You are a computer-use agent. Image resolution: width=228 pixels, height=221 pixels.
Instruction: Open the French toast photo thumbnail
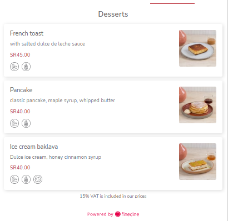tap(197, 48)
